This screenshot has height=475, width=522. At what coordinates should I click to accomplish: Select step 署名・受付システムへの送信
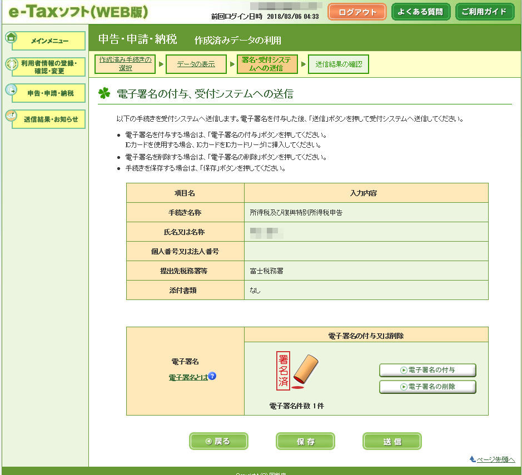click(267, 64)
